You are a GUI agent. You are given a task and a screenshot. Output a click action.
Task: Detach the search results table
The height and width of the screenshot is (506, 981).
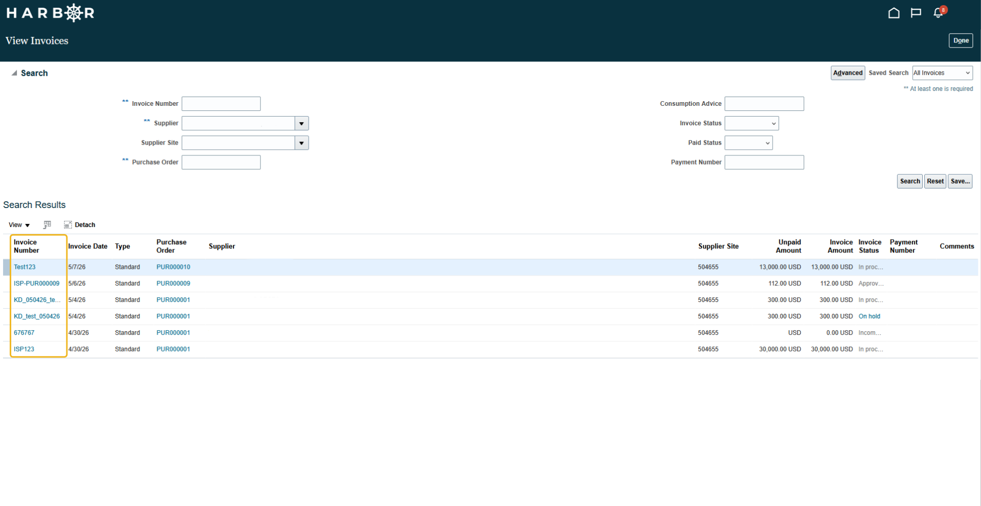pyautogui.click(x=80, y=225)
